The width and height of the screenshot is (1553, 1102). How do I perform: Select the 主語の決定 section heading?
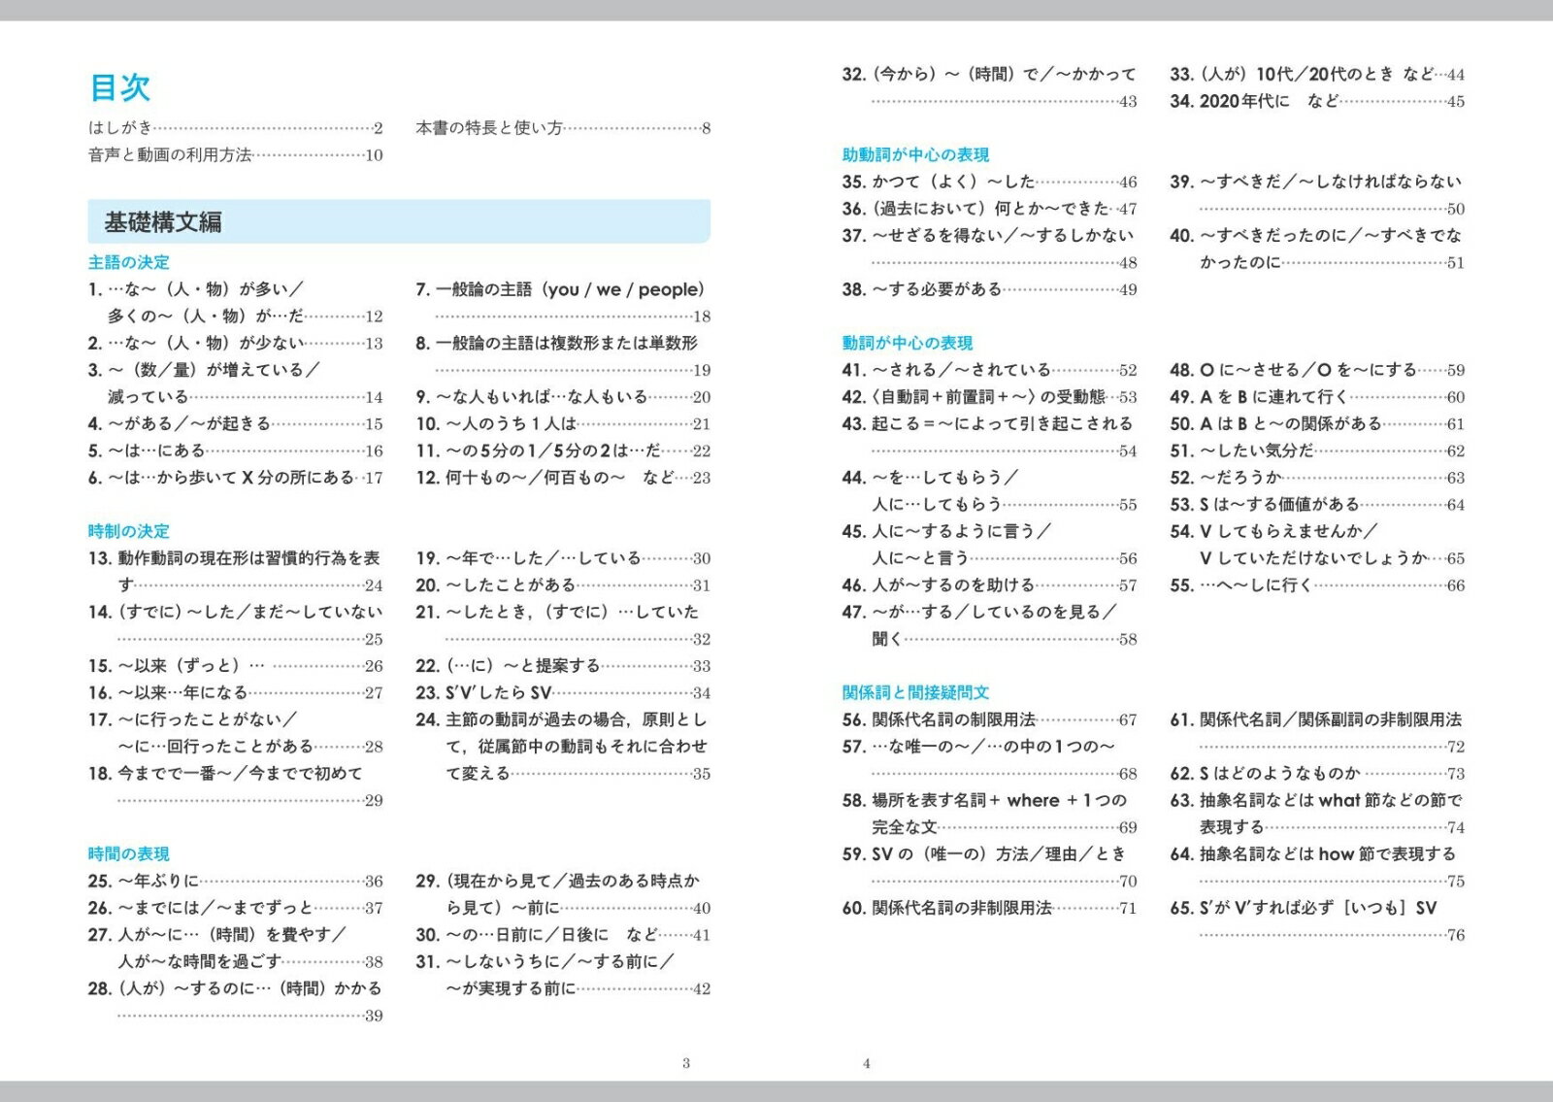coord(128,262)
